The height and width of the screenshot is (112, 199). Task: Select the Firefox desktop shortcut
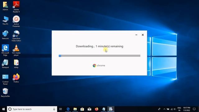[x=16, y=78]
